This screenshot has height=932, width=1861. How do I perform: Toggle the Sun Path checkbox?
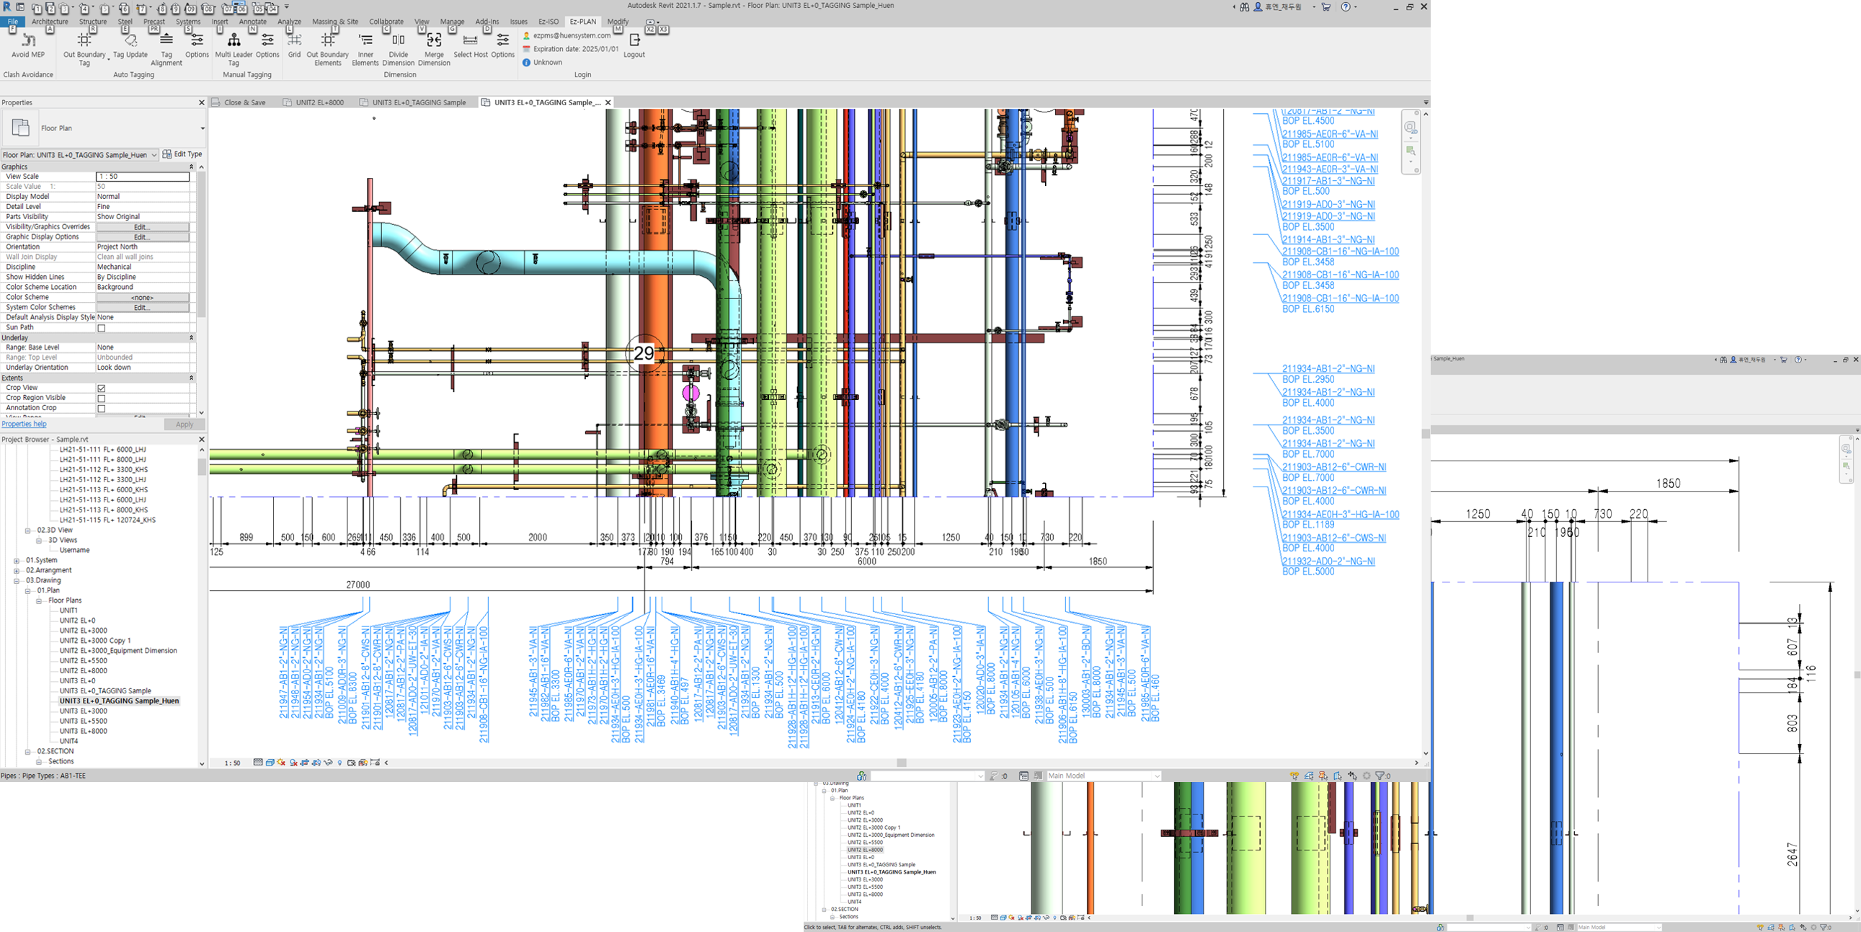pyautogui.click(x=102, y=328)
